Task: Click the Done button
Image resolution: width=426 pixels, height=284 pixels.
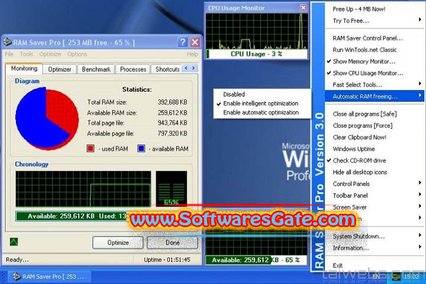Action: click(173, 243)
